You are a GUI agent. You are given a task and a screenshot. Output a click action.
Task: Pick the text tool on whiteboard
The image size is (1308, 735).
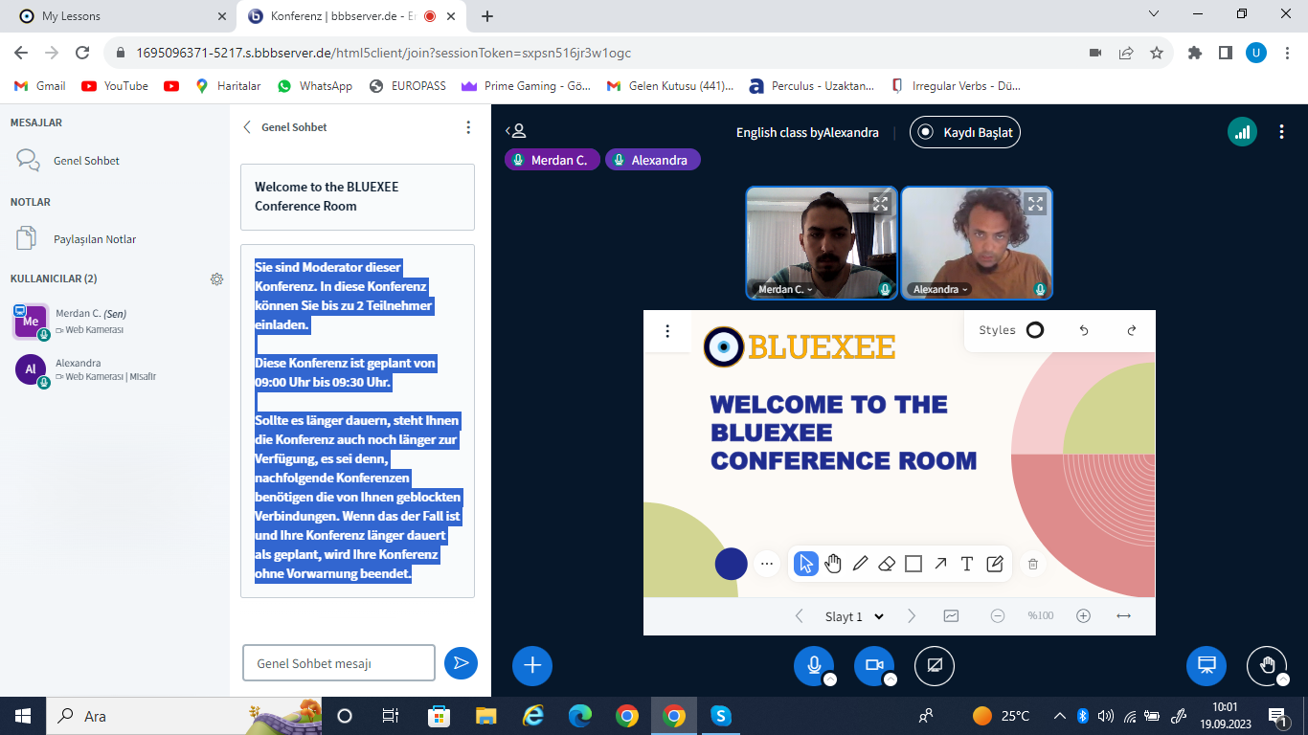coord(967,564)
